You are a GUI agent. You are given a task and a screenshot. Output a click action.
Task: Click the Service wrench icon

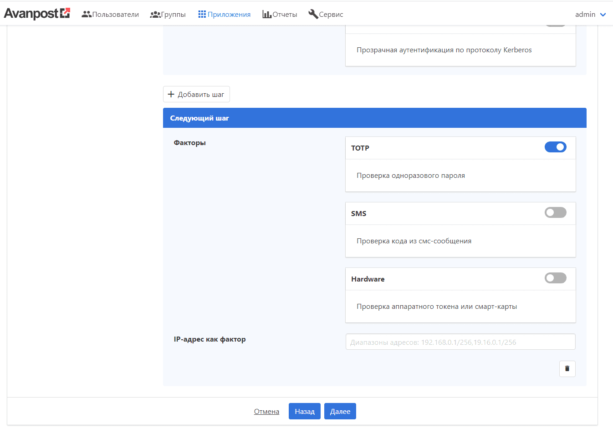tap(313, 14)
